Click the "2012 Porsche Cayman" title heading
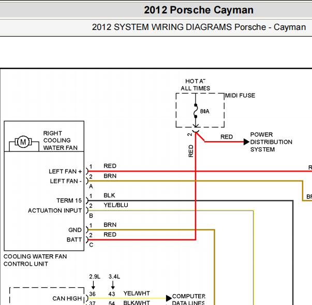312x305 pixels. pos(199,10)
